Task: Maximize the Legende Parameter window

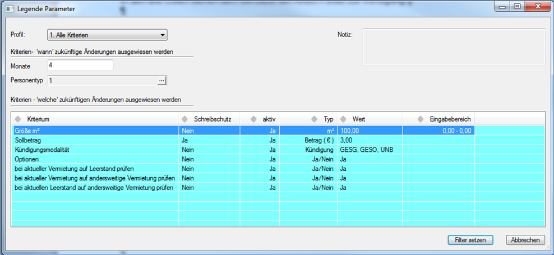Action: pyautogui.click(x=517, y=7)
